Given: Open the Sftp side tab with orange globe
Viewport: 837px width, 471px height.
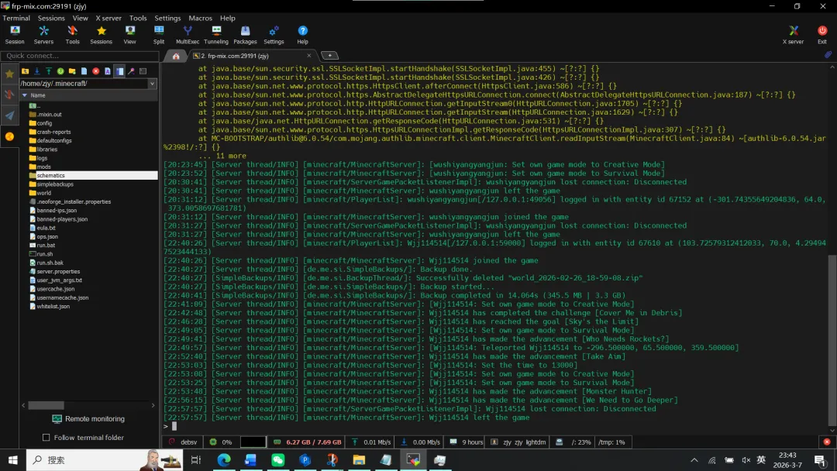Looking at the screenshot, I should pos(9,136).
